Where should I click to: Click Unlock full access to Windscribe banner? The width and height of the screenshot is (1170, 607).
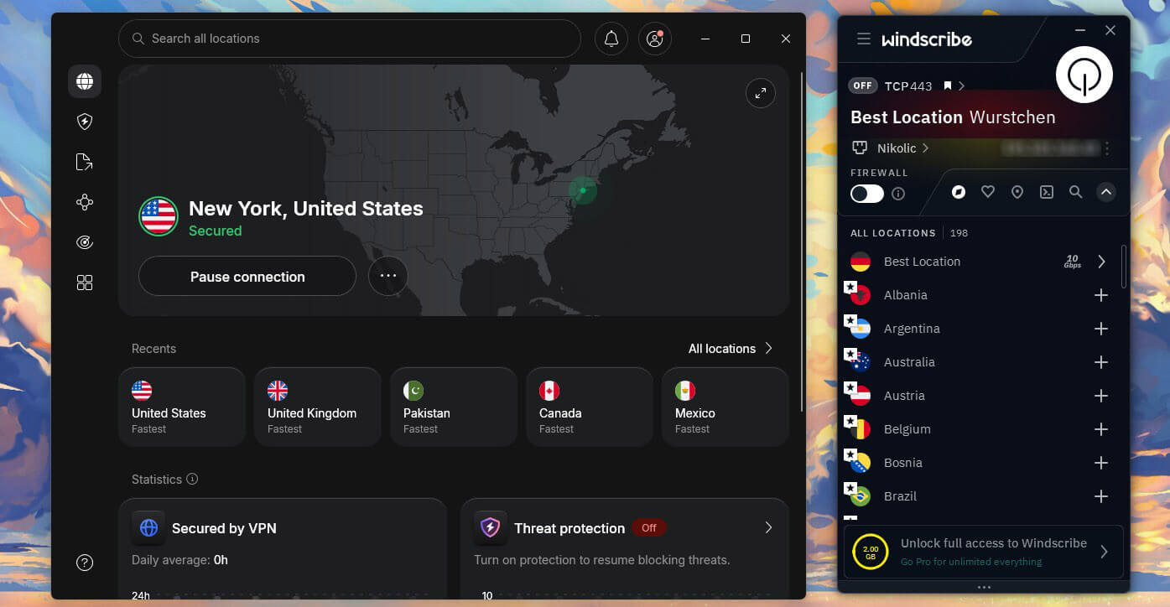pyautogui.click(x=983, y=552)
